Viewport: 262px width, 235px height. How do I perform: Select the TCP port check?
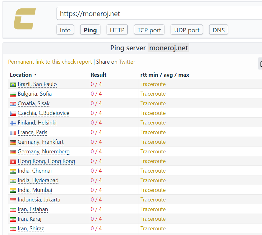149,30
